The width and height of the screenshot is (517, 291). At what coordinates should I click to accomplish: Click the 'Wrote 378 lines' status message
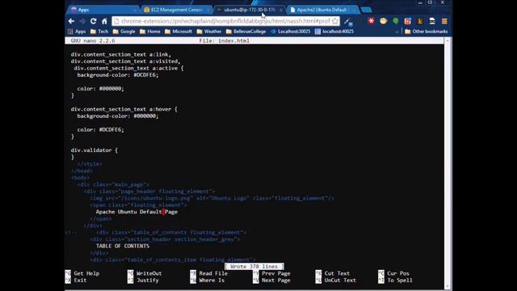point(254,266)
